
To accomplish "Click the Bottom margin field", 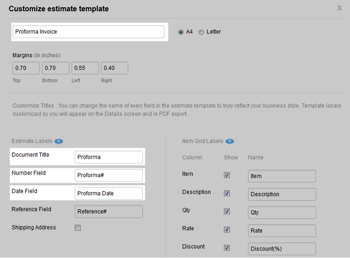I will 55,68.
